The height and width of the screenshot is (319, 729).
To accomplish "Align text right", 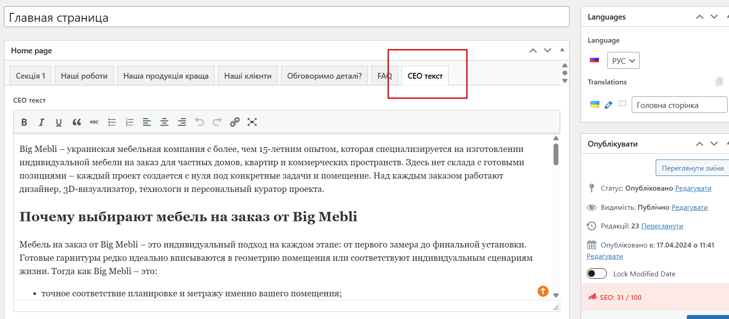I will (182, 122).
